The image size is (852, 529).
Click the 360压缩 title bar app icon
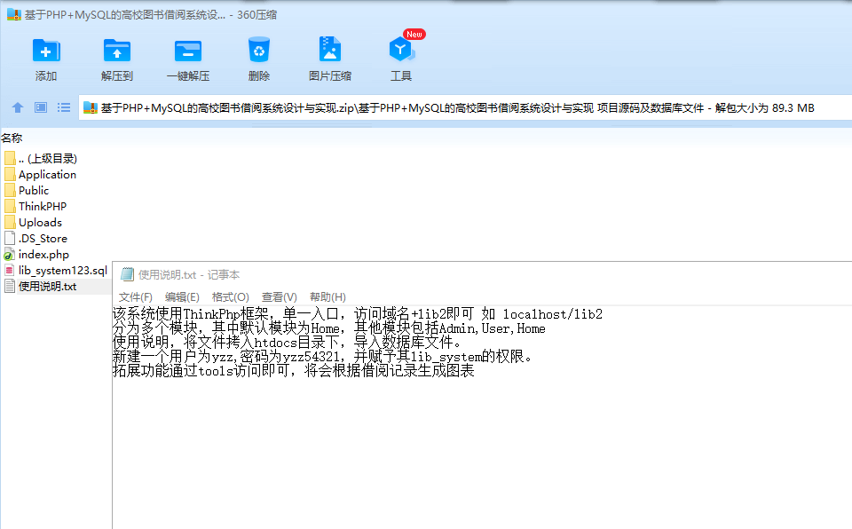pos(13,15)
